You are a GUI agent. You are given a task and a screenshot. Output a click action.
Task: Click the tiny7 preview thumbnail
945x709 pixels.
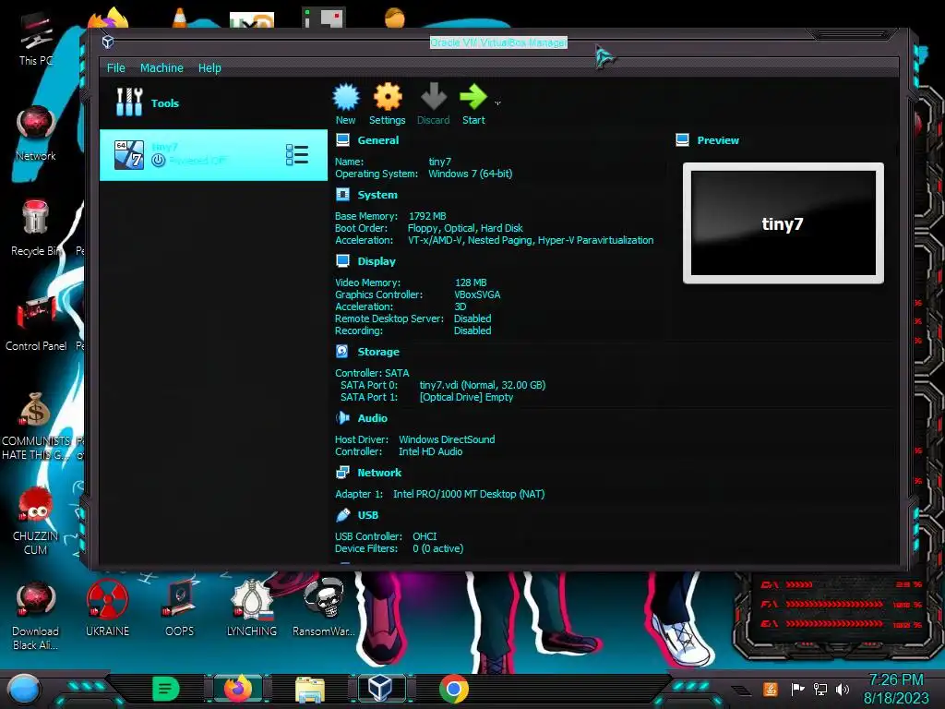(783, 223)
